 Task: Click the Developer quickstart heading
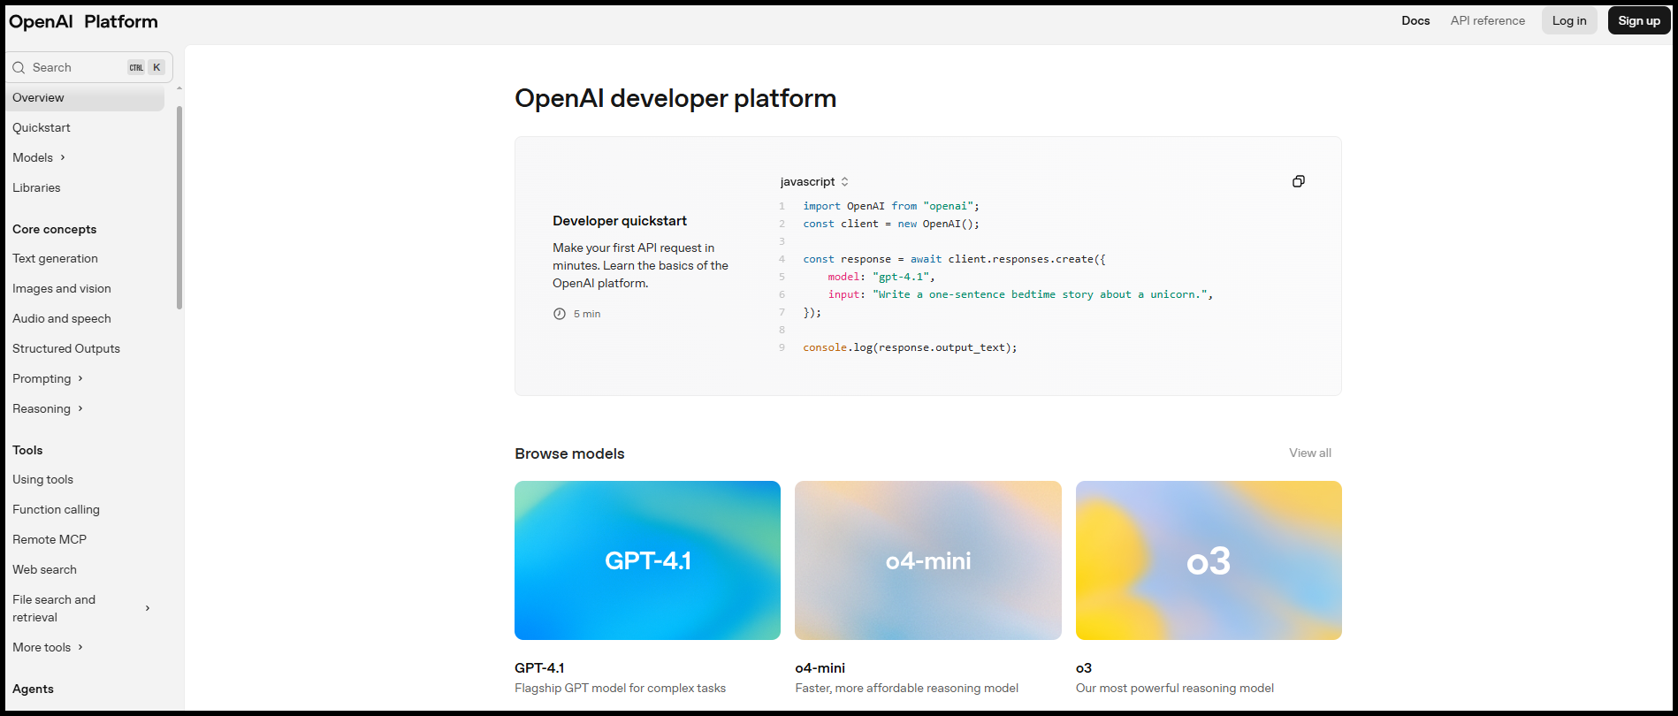click(620, 221)
